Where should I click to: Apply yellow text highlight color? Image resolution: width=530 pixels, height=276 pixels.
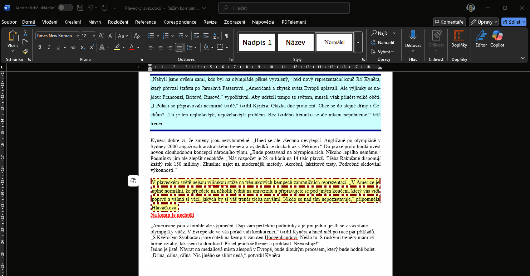(x=117, y=47)
